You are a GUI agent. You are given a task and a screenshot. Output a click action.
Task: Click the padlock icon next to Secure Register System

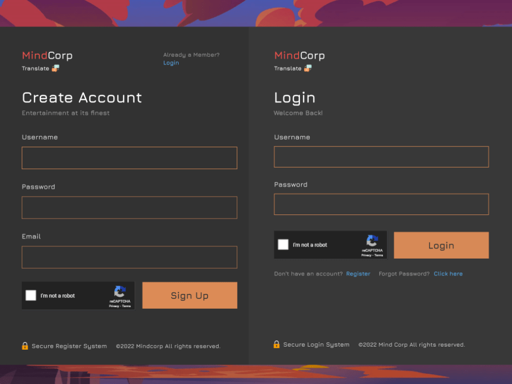(25, 346)
